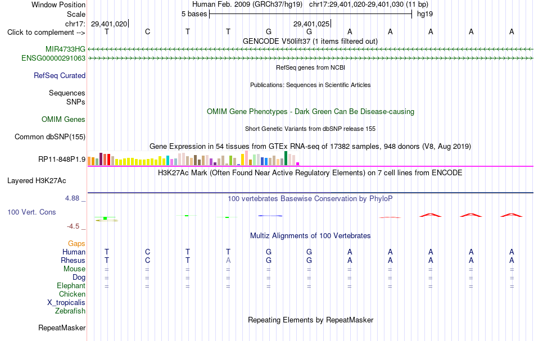The height and width of the screenshot is (341, 534).
Task: Click the mismatched gray A in the Rhesus row
Action: pyautogui.click(x=228, y=260)
